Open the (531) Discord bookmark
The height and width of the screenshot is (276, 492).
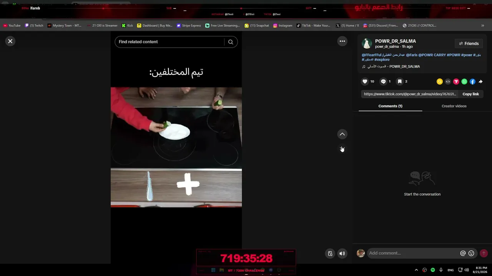(381, 26)
